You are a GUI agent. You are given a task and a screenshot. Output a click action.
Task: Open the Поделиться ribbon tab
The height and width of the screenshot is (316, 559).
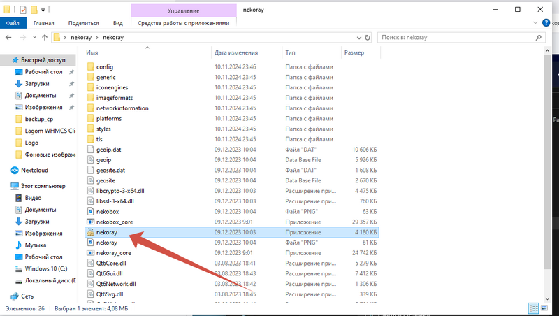(x=84, y=22)
